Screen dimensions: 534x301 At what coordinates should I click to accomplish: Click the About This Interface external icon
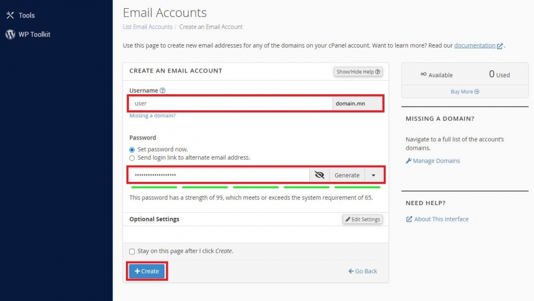tap(409, 219)
